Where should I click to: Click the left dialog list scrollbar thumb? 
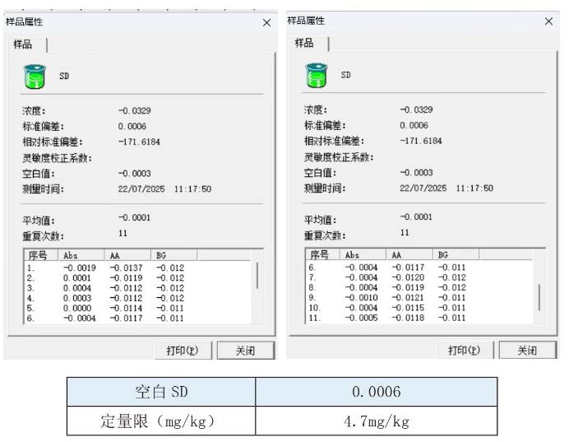(257, 276)
